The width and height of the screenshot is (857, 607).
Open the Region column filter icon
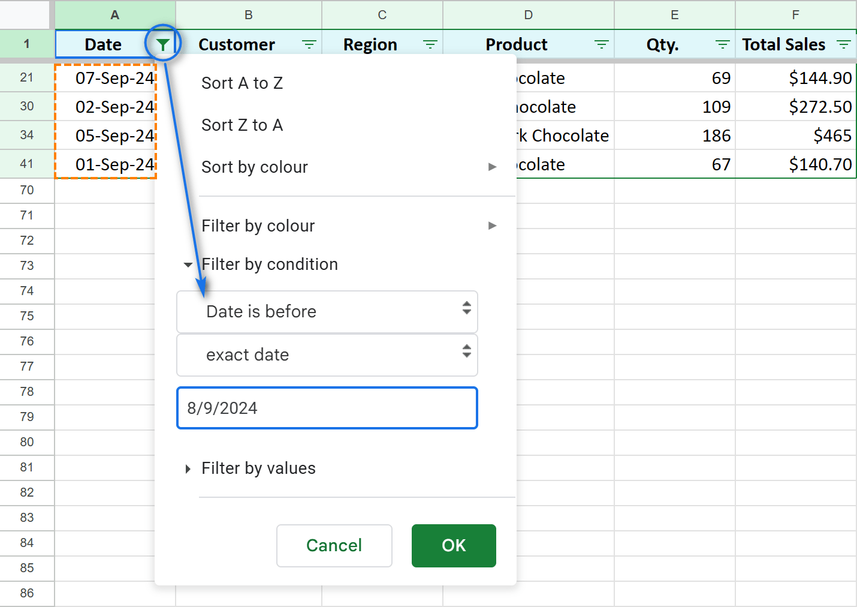[430, 44]
